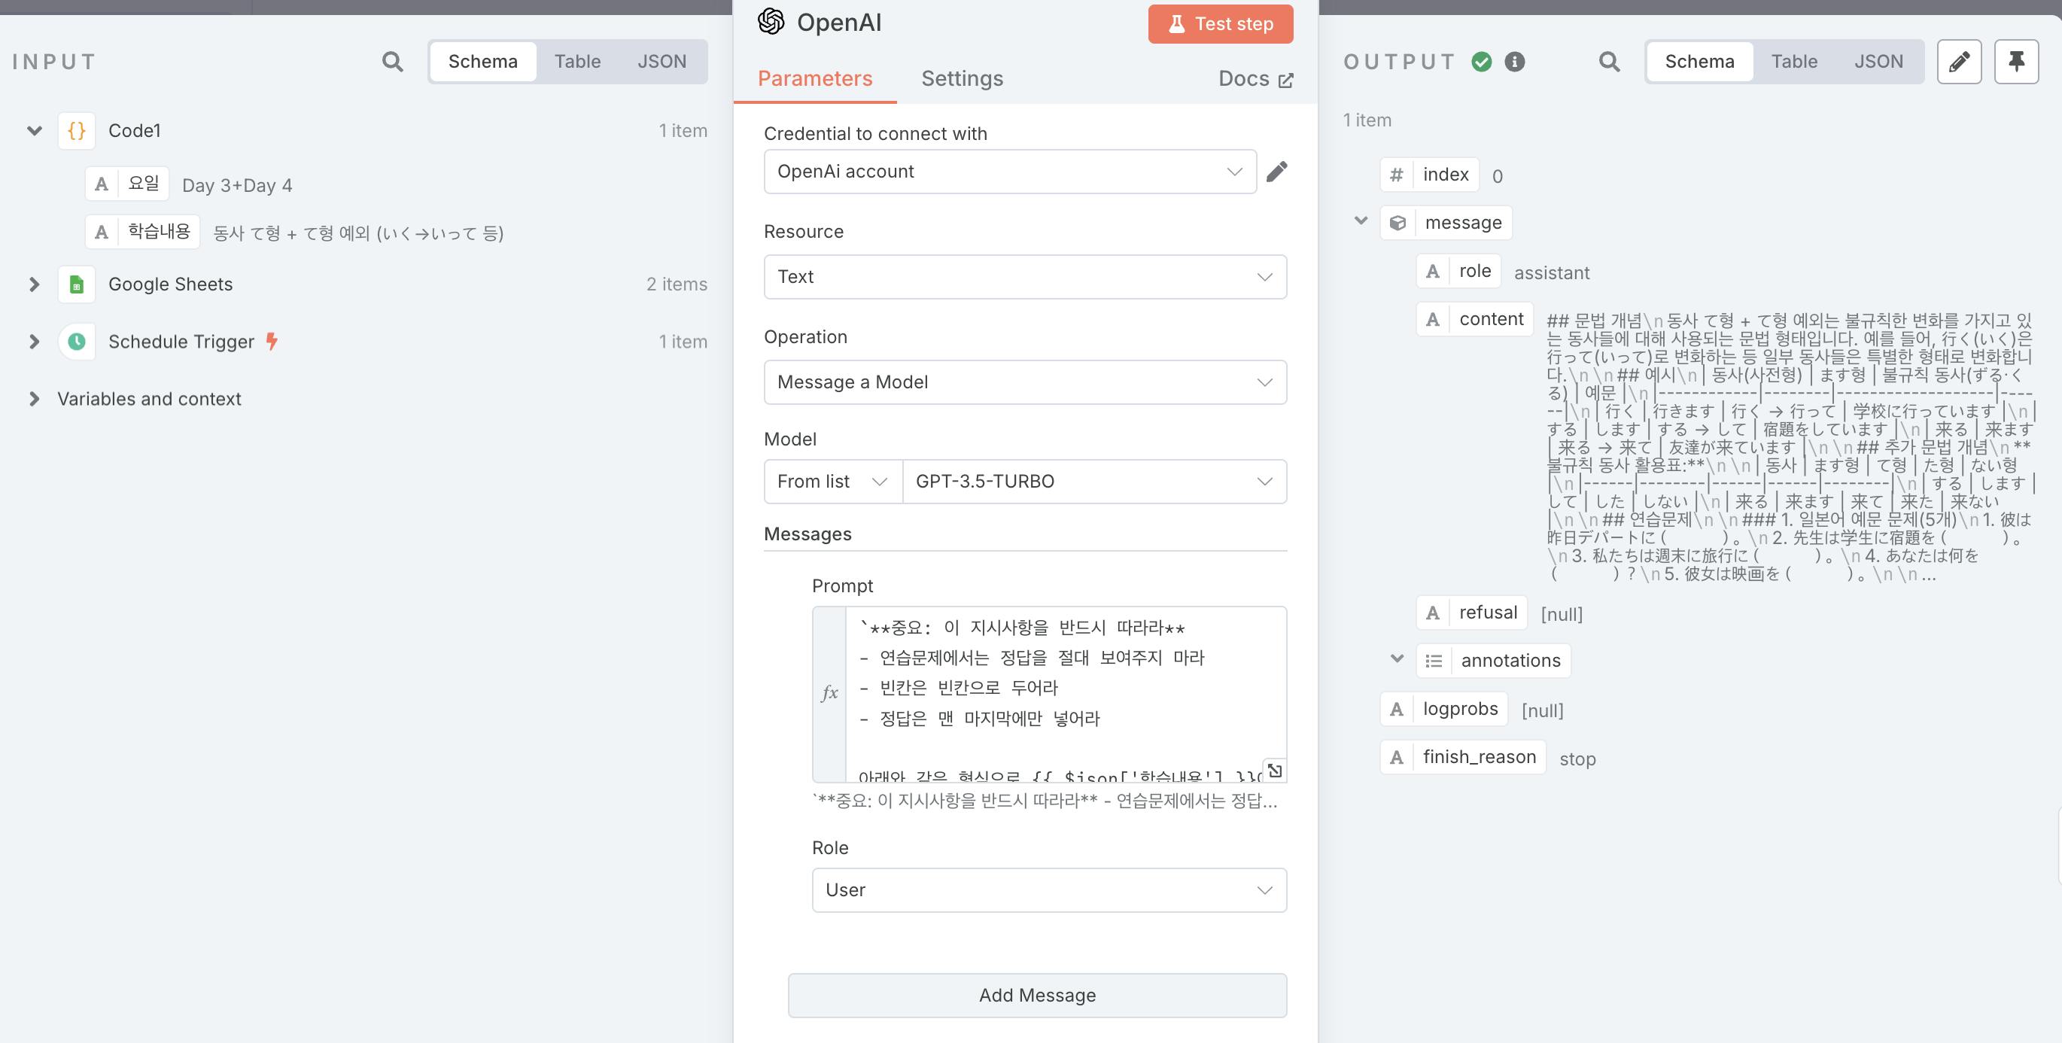Click the Docs external link icon

tap(1285, 80)
